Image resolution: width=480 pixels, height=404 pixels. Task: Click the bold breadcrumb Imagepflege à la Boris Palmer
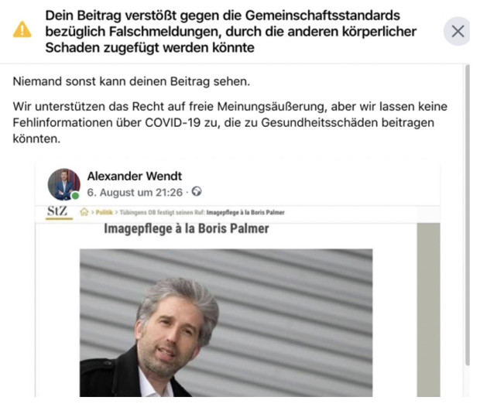pyautogui.click(x=245, y=212)
